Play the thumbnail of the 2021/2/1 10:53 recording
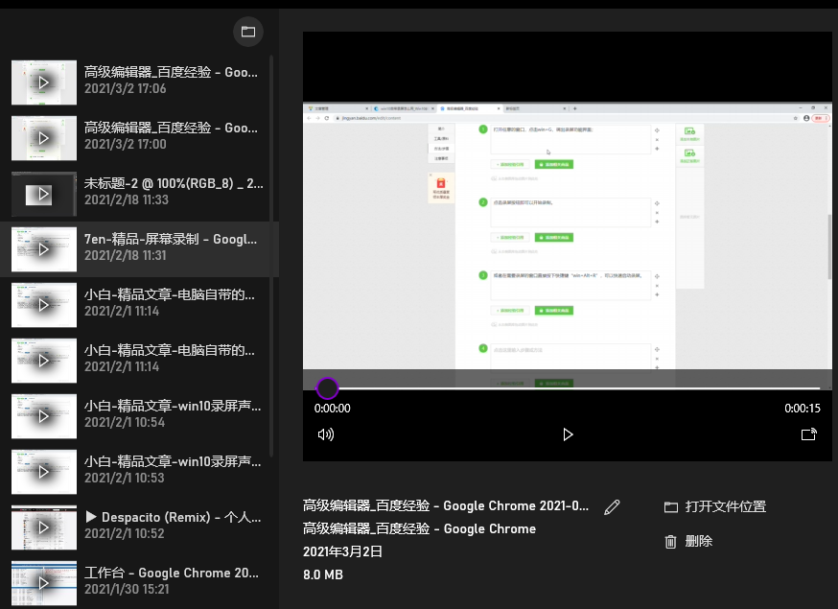 coord(43,472)
